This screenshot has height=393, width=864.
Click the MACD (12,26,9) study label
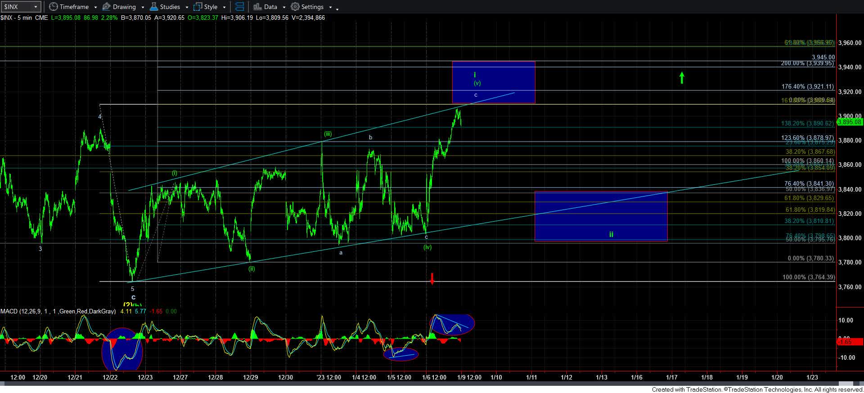point(58,311)
